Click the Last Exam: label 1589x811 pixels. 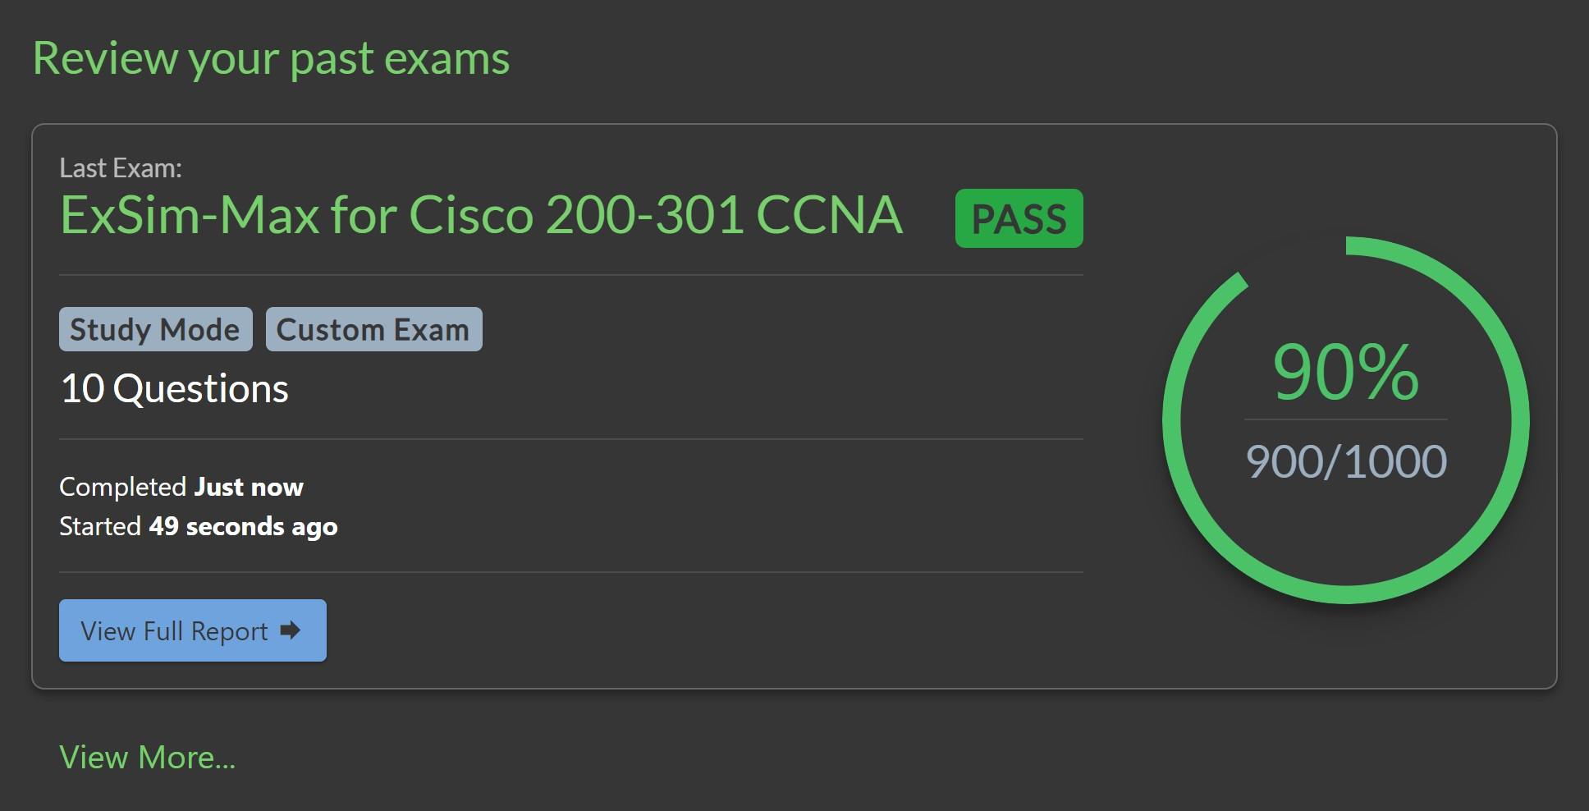point(121,168)
